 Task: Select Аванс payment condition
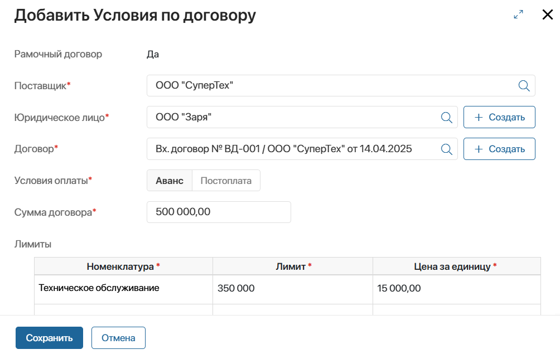[170, 181]
